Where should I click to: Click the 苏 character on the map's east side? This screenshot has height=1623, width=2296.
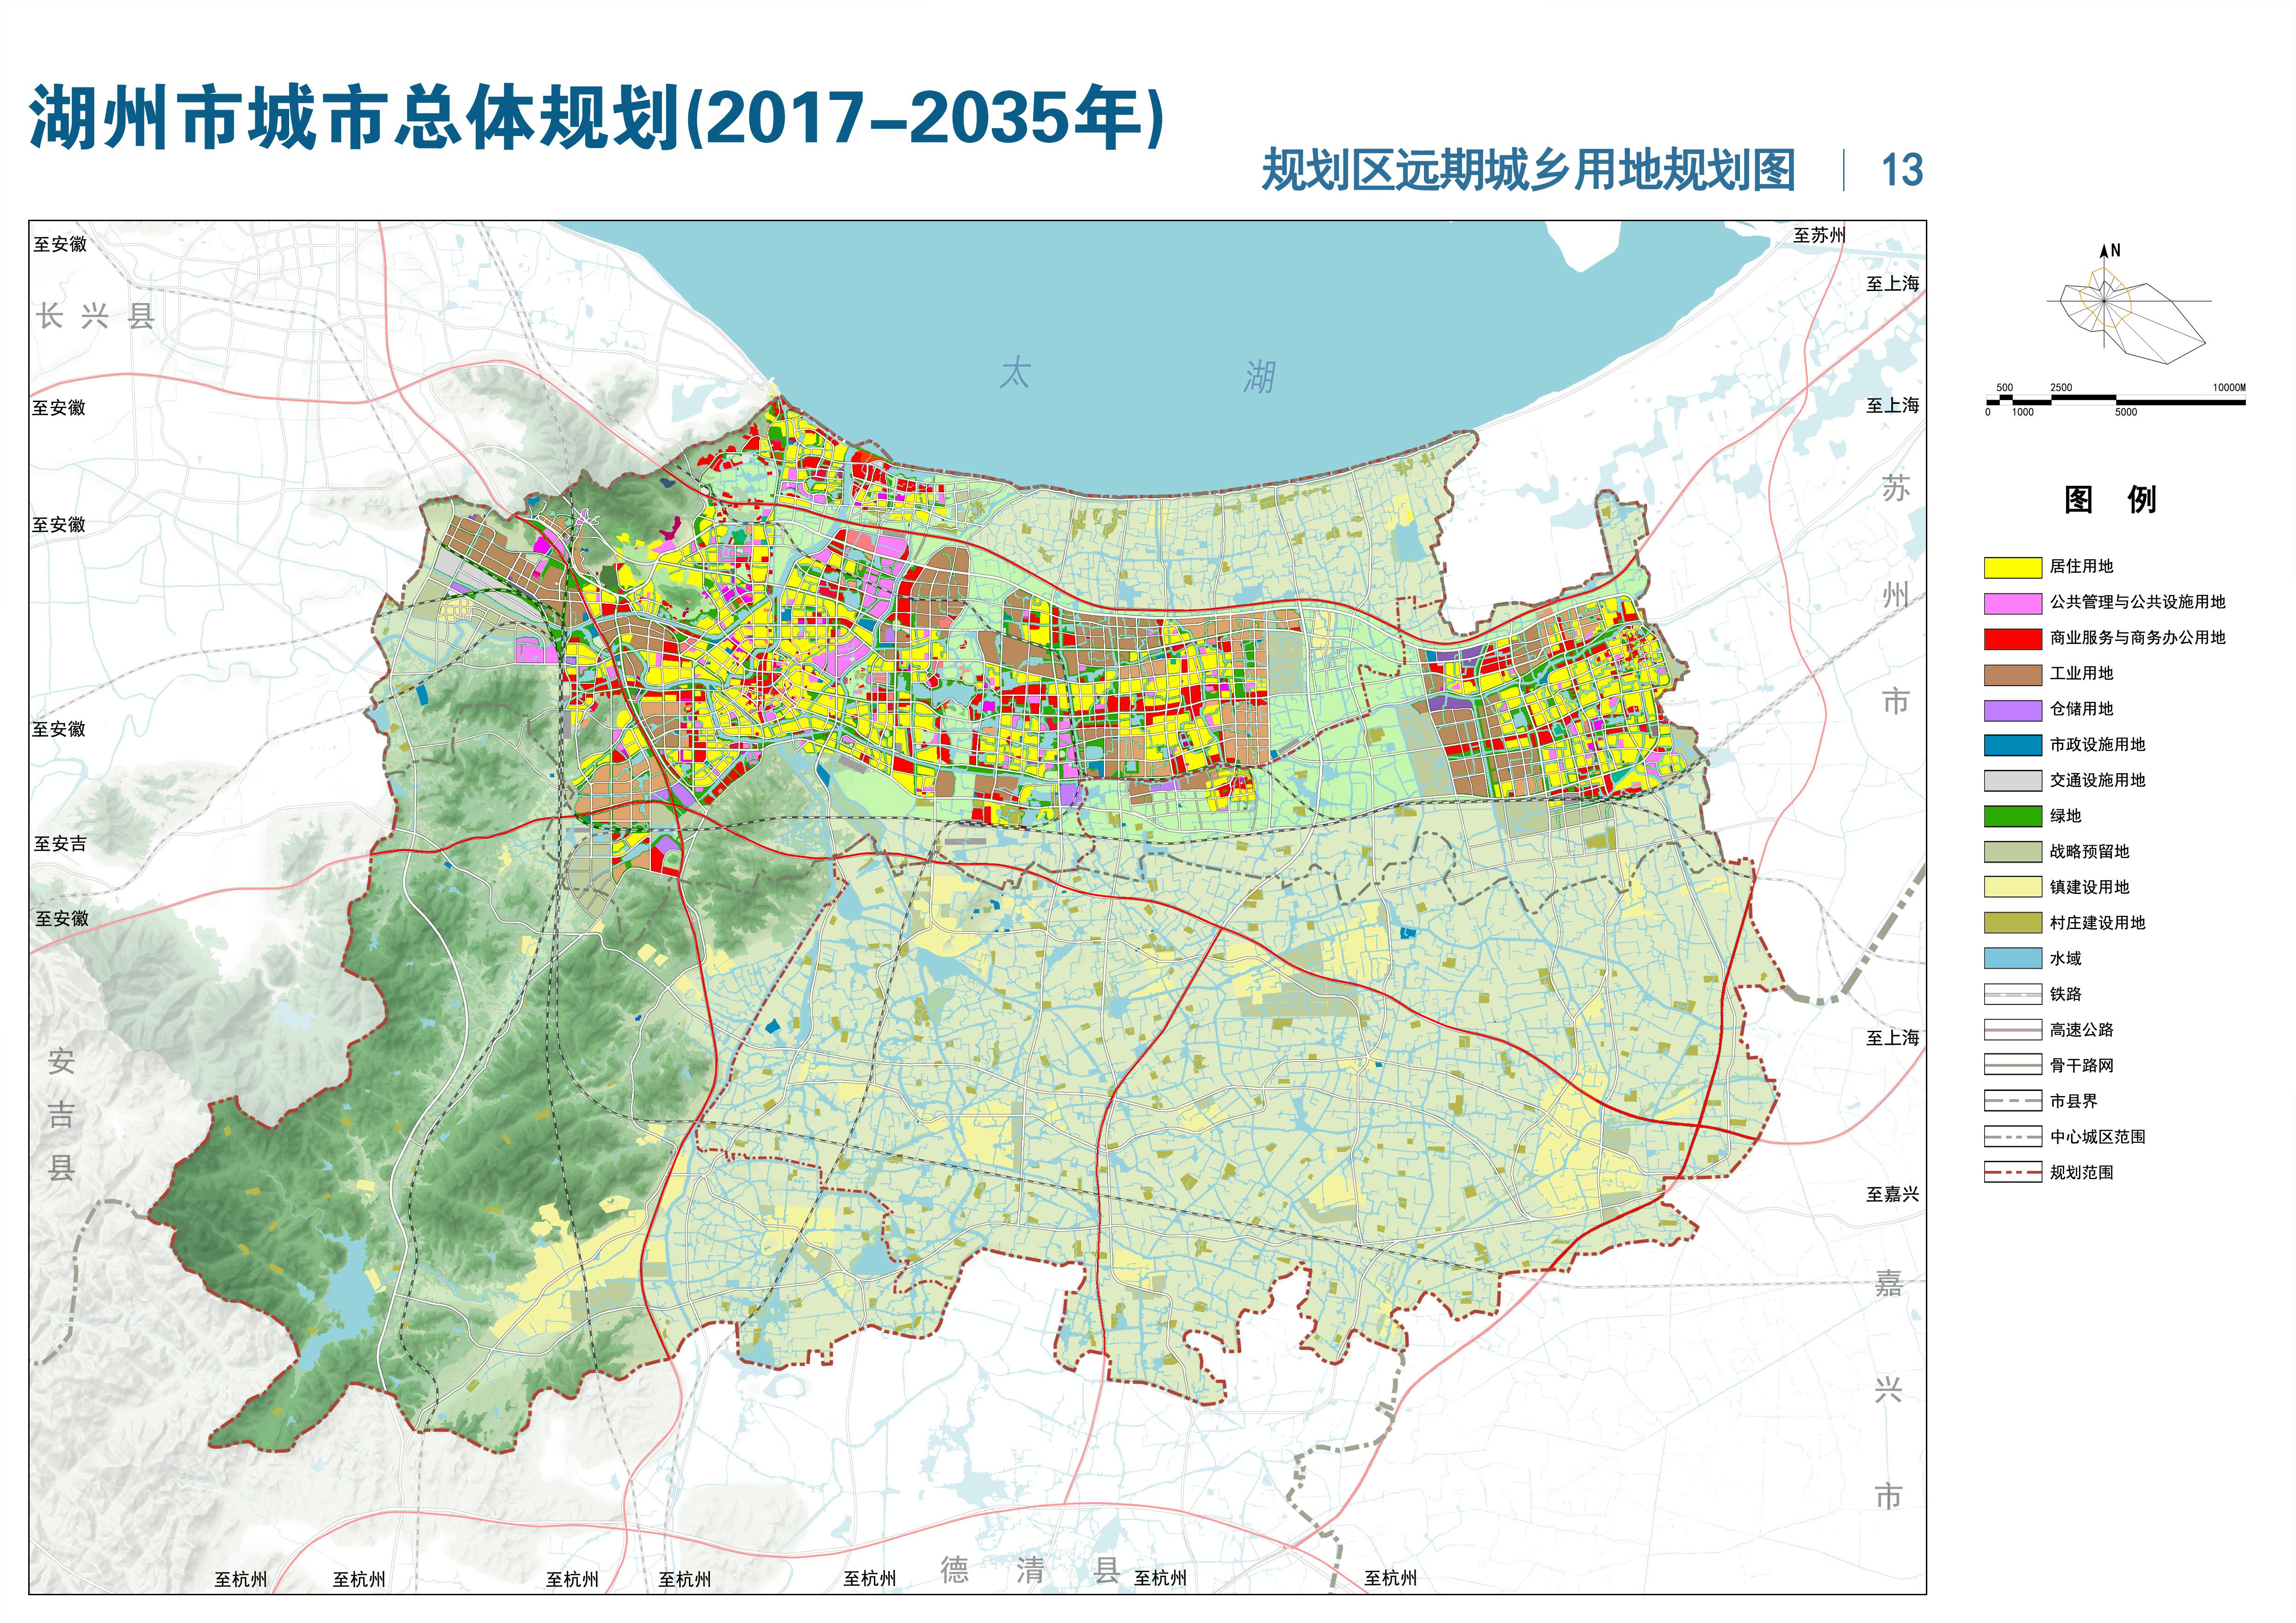pos(1895,488)
